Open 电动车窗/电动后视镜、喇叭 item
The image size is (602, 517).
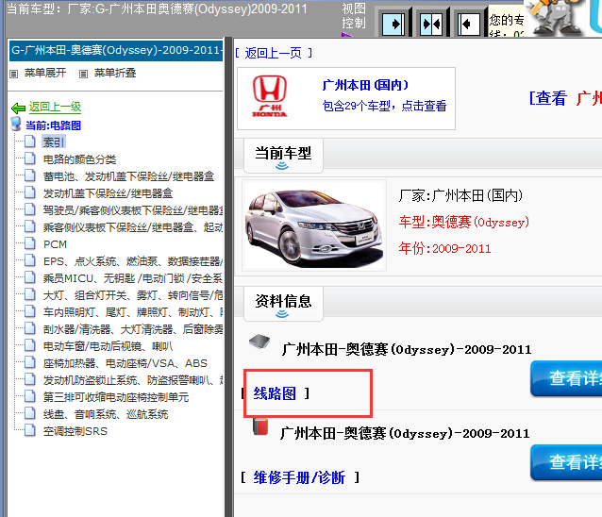(x=108, y=346)
